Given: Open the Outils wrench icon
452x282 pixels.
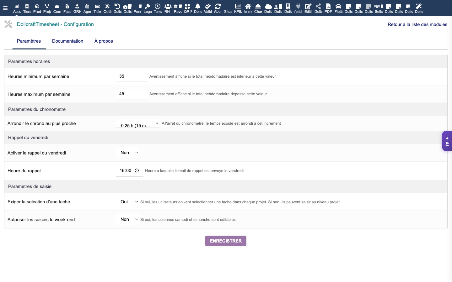Looking at the screenshot, I should pos(107,6).
